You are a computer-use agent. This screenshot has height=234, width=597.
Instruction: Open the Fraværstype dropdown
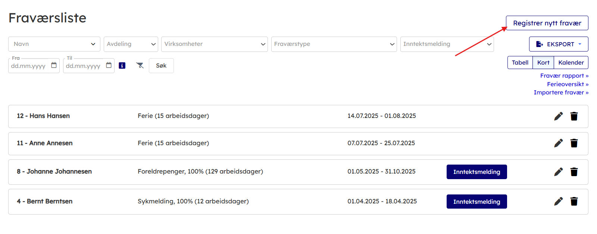(x=334, y=44)
